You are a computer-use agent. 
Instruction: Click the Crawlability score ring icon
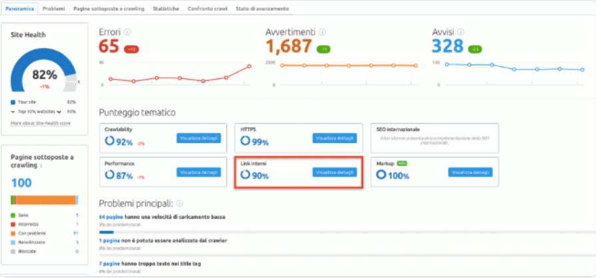(109, 140)
